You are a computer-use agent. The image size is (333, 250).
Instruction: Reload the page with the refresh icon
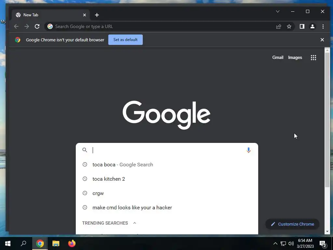click(x=37, y=26)
